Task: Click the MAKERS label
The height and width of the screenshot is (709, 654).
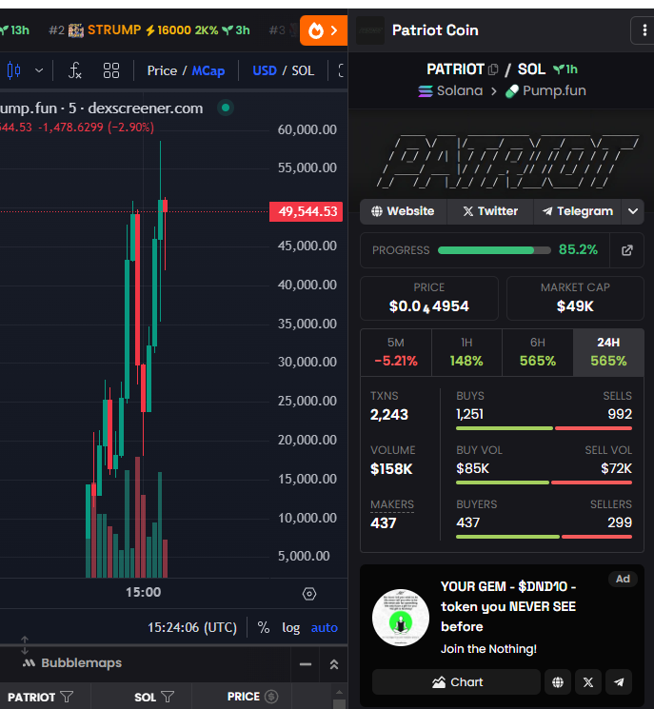Action: tap(392, 504)
